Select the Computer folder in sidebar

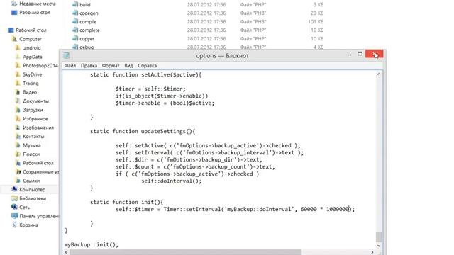pyautogui.click(x=31, y=39)
